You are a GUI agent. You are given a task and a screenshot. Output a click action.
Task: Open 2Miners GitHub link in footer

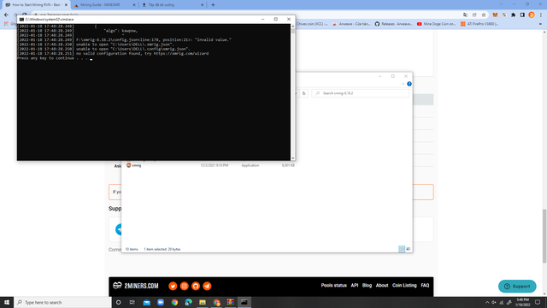[196, 286]
